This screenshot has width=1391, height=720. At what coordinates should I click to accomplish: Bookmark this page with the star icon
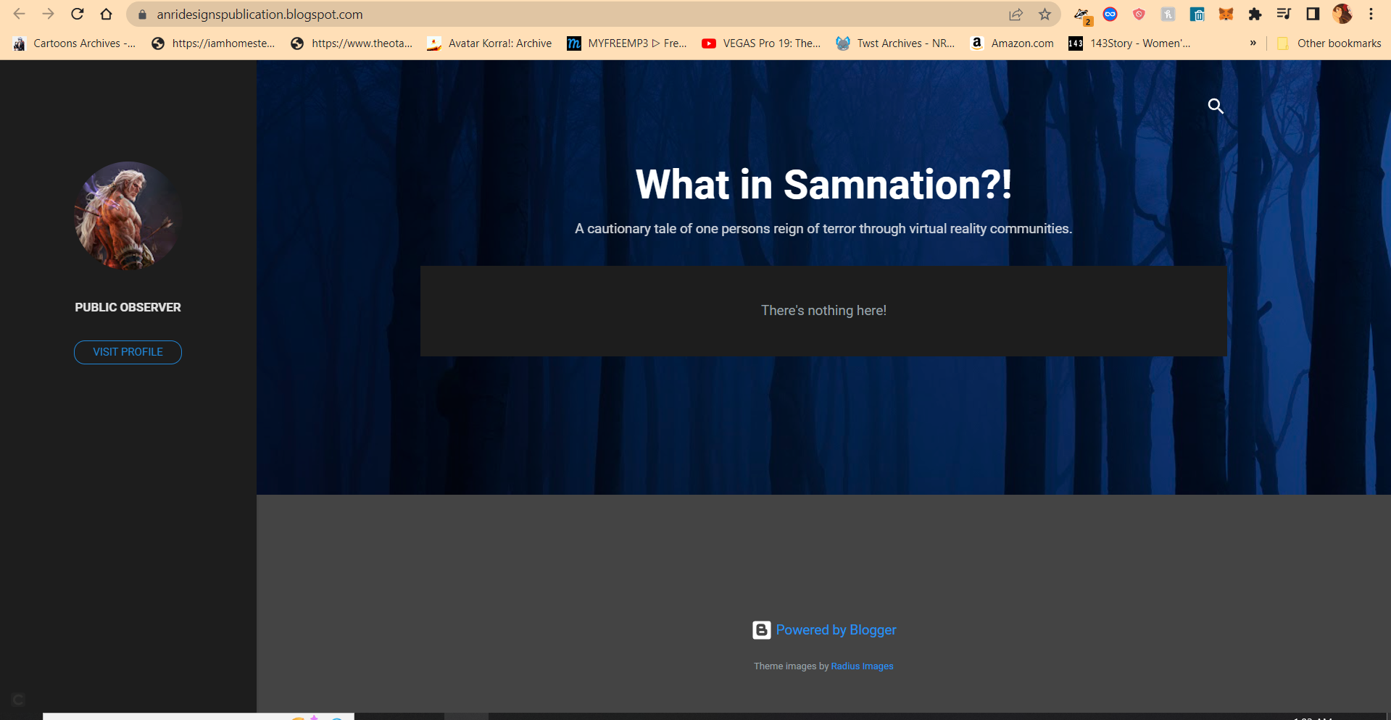tap(1045, 14)
